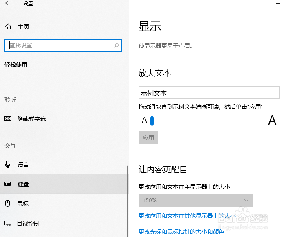This screenshot has width=284, height=237.
Task: Open 目视控制 settings page
Action: click(28, 224)
